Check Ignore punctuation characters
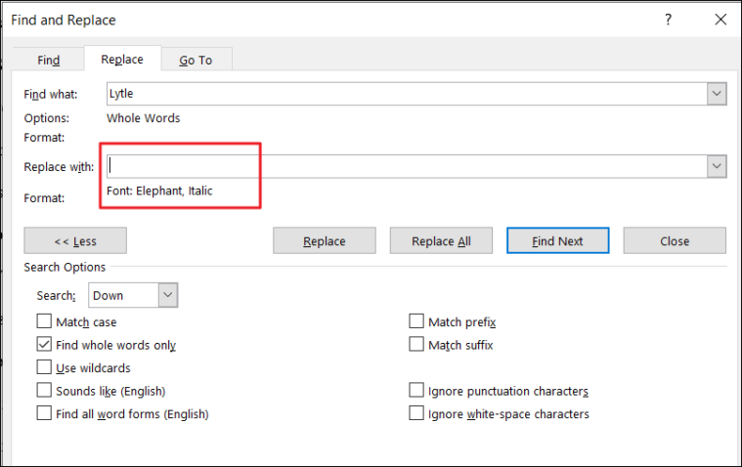The image size is (742, 467). tap(416, 391)
